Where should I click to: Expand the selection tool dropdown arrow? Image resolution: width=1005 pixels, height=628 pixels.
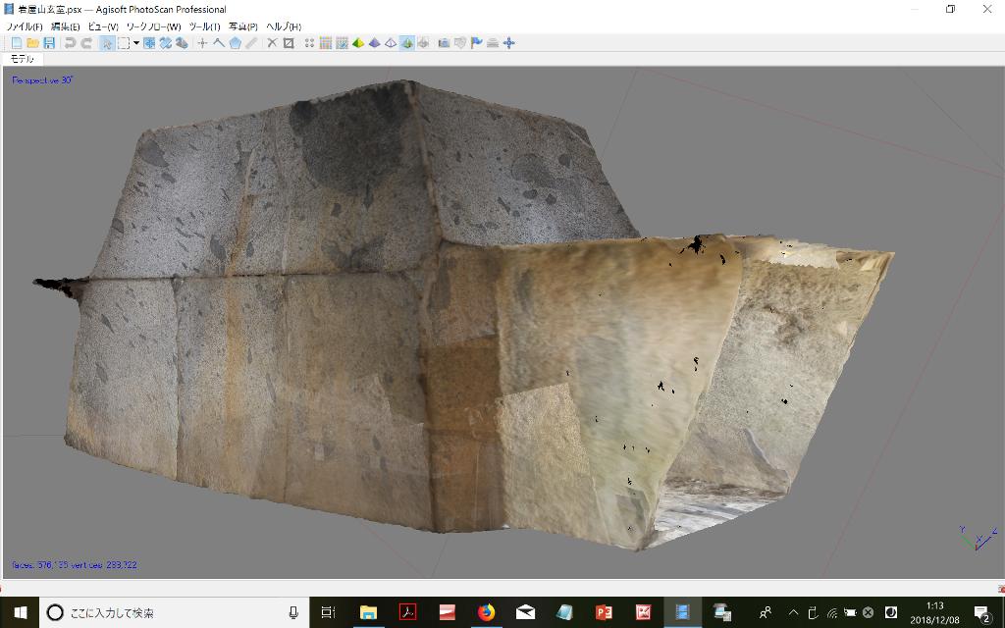(x=135, y=43)
